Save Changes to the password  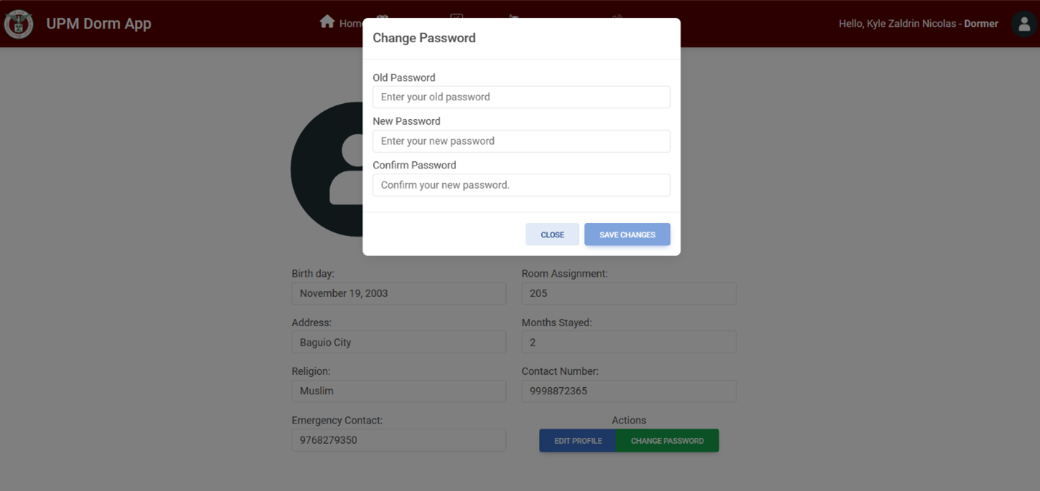click(627, 235)
